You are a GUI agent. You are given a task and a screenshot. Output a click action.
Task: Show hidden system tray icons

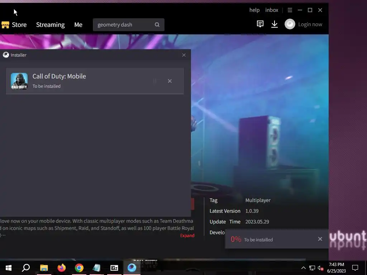tap(303, 268)
